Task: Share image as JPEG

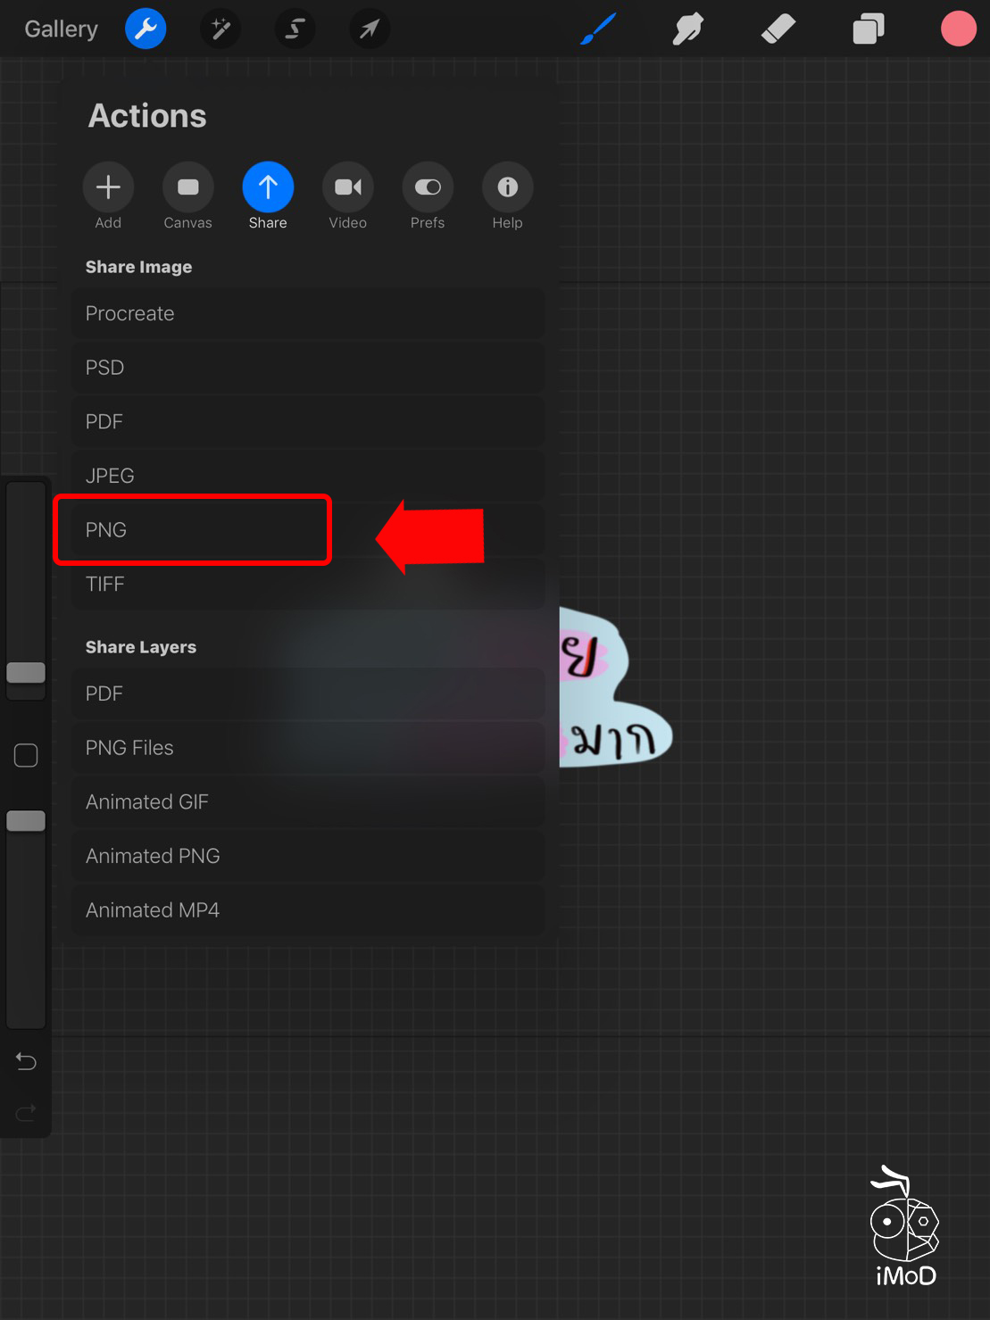Action: pyautogui.click(x=307, y=476)
